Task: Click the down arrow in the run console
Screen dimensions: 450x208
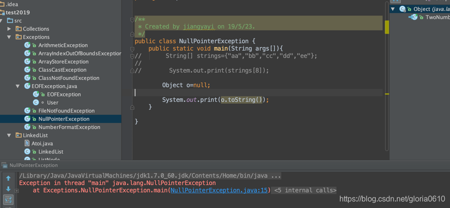Action: coord(8,189)
